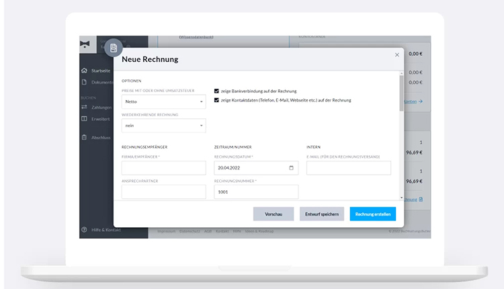Close the Neue Rechnung dialog
This screenshot has width=504, height=289.
coord(396,55)
